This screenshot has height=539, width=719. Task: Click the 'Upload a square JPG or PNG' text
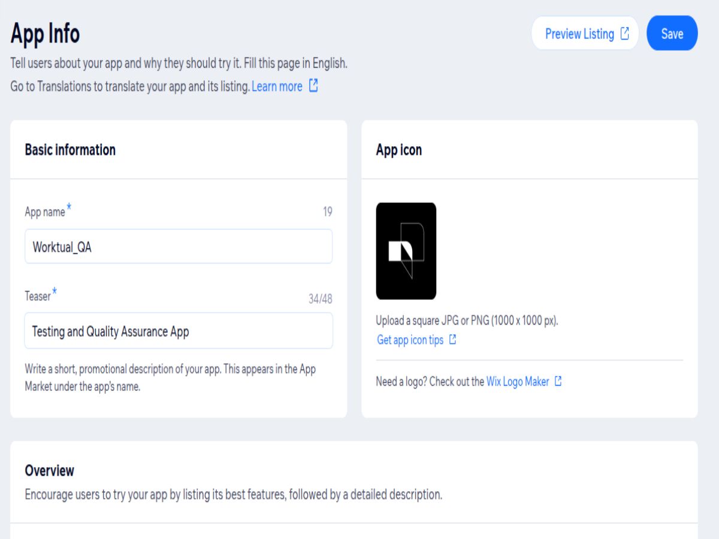(467, 320)
